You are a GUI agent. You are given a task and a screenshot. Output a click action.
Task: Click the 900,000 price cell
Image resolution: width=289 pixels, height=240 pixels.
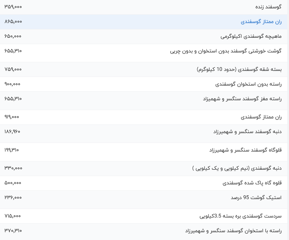(x=13, y=84)
